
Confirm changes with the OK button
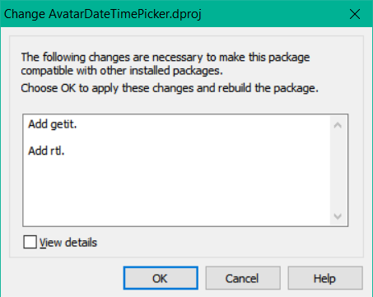pyautogui.click(x=161, y=278)
